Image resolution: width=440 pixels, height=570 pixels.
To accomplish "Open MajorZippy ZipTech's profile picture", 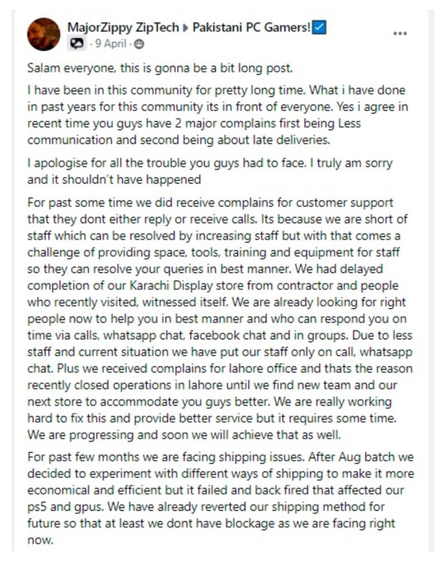I will pos(43,34).
